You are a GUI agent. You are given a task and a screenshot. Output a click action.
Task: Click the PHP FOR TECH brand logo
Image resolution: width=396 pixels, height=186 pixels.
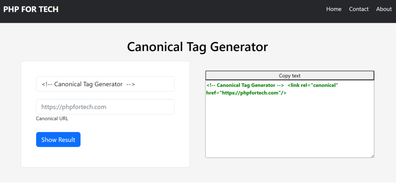(x=31, y=9)
